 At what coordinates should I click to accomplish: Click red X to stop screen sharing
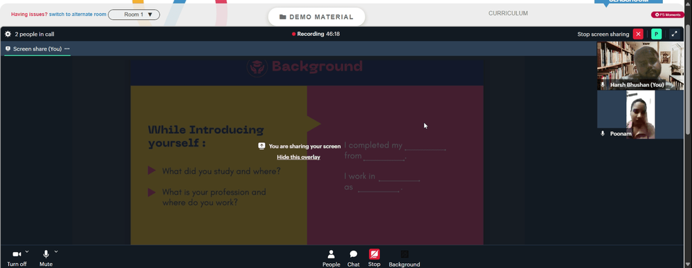638,34
